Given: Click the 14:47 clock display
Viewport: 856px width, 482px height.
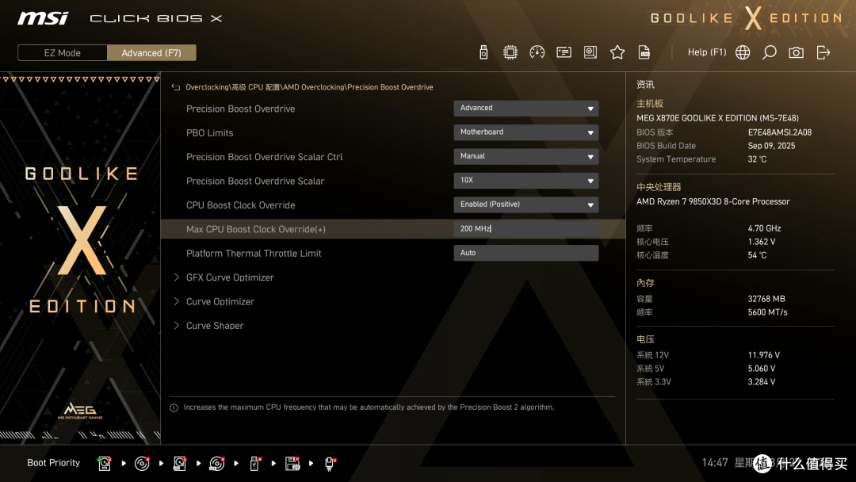Looking at the screenshot, I should pyautogui.click(x=715, y=463).
